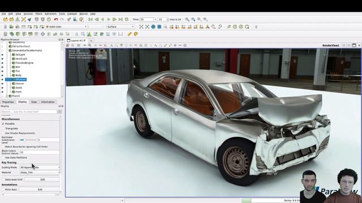Open the Surface representation dropdown
This screenshot has height=203, width=362.
click(120, 27)
